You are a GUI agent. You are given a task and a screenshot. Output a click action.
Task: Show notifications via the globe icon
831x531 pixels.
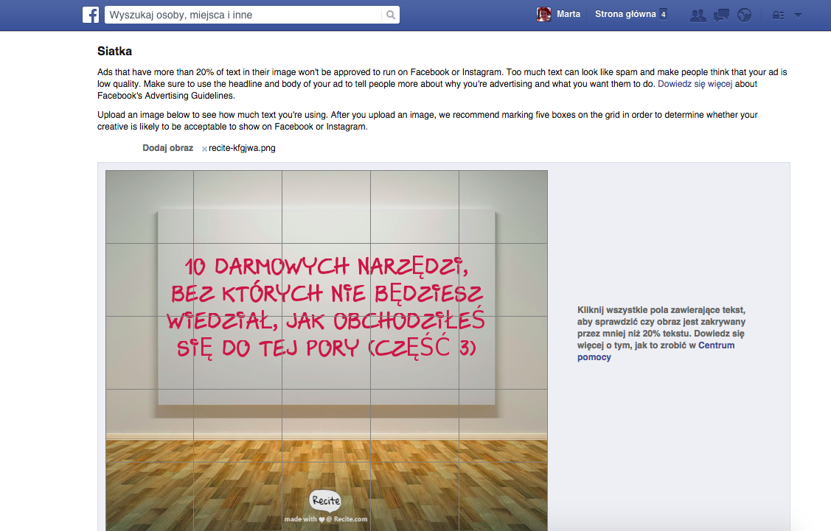click(744, 15)
